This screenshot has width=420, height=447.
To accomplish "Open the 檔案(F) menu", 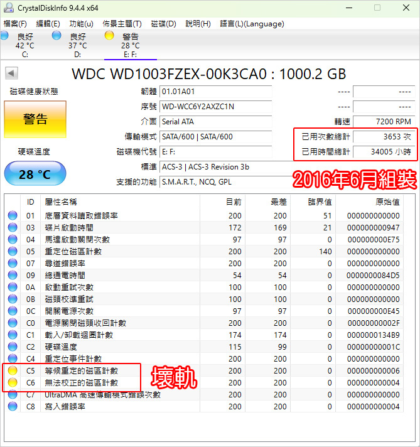I will pos(15,24).
